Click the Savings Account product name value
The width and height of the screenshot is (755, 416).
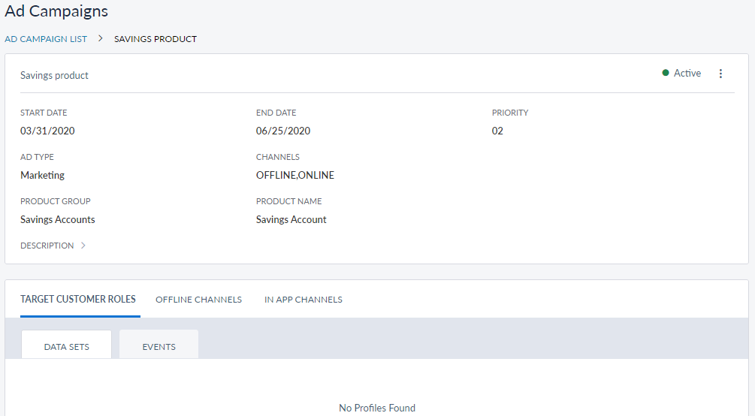(291, 219)
